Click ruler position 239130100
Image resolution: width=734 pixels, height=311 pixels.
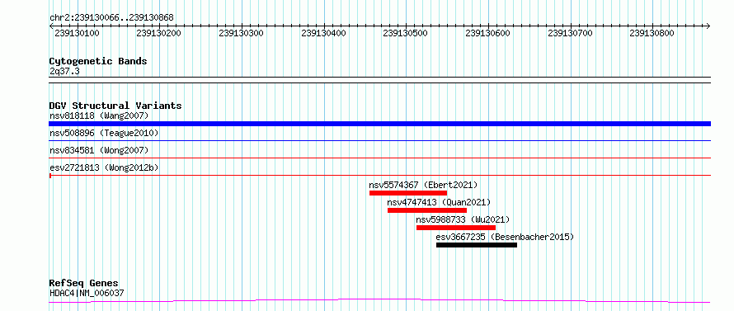pyautogui.click(x=77, y=33)
